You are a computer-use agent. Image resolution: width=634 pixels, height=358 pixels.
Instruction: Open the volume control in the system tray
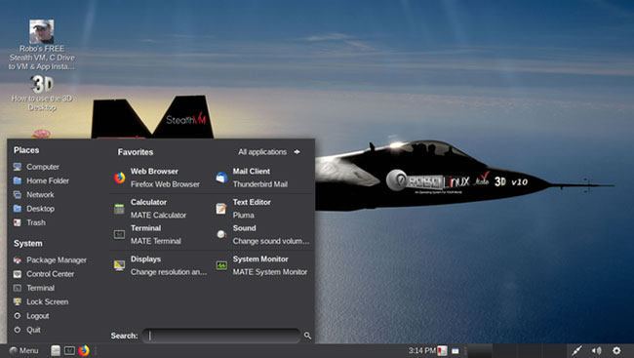596,351
